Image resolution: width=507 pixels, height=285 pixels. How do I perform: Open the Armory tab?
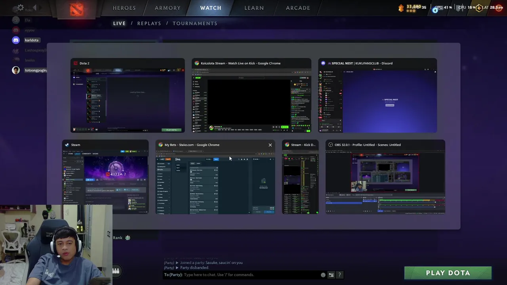click(168, 8)
